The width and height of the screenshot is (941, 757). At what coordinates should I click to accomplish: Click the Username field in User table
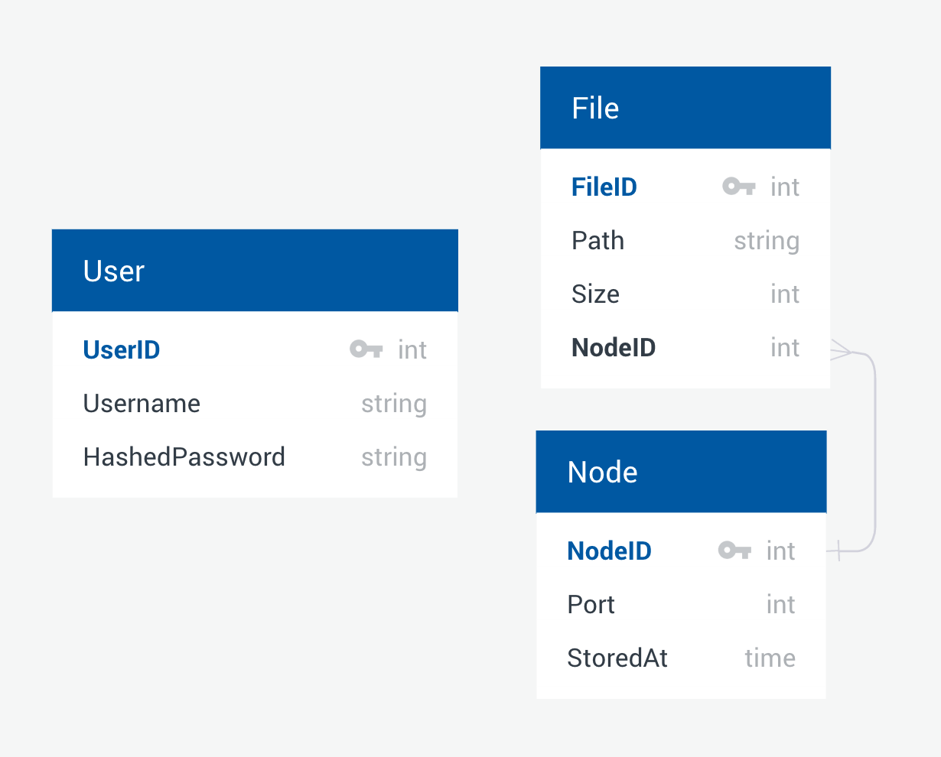pyautogui.click(x=142, y=403)
